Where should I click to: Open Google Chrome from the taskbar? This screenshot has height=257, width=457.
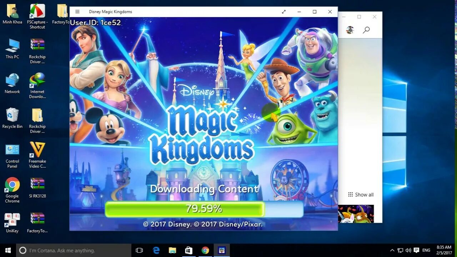(205, 250)
